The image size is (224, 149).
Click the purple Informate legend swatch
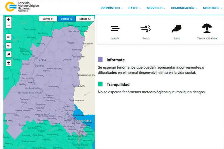click(x=100, y=60)
